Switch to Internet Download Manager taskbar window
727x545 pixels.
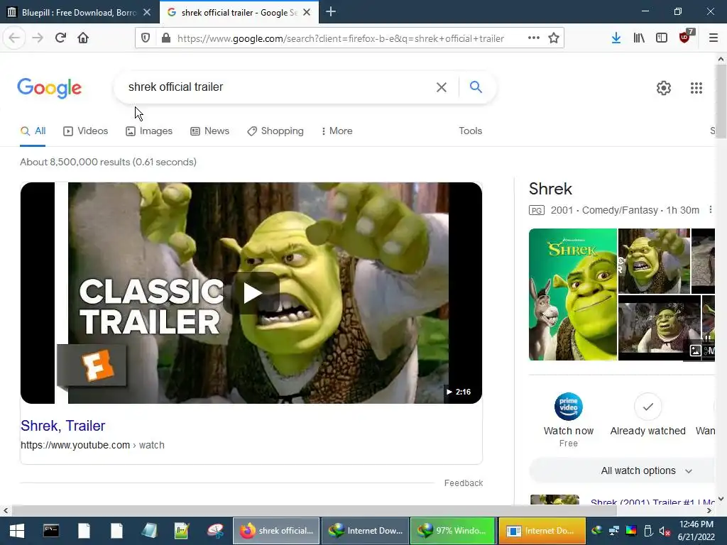pos(366,531)
